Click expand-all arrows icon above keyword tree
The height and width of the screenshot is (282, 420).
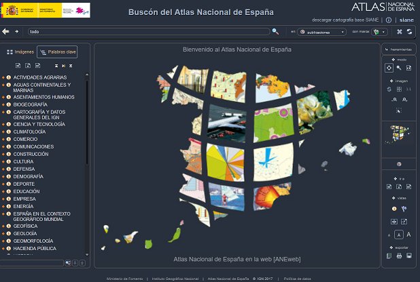click(x=71, y=66)
